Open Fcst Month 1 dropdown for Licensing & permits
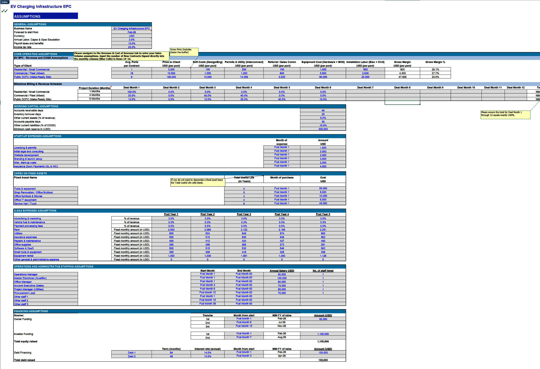 coord(282,147)
